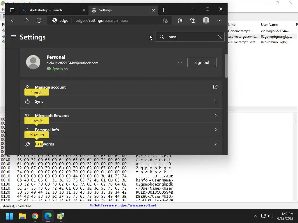The height and width of the screenshot is (223, 298).
Task: Open Passwords settings
Action: [121, 144]
